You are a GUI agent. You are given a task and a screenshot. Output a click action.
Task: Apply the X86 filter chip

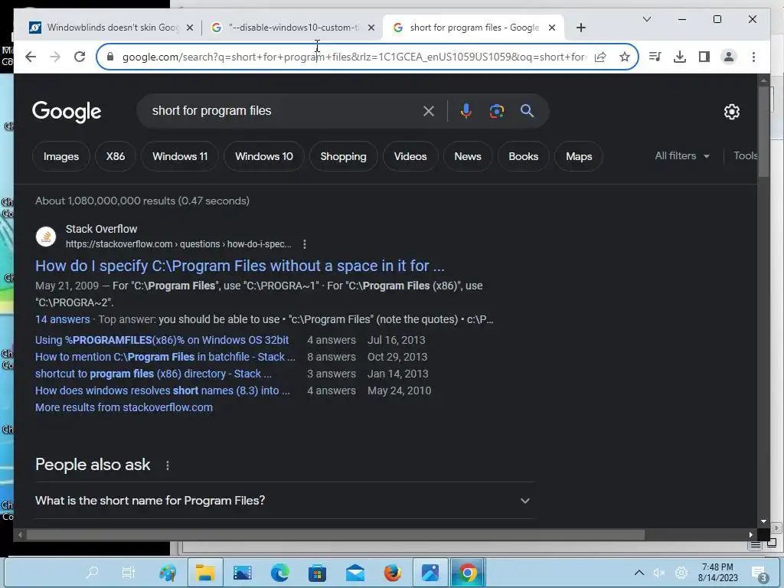pos(116,156)
